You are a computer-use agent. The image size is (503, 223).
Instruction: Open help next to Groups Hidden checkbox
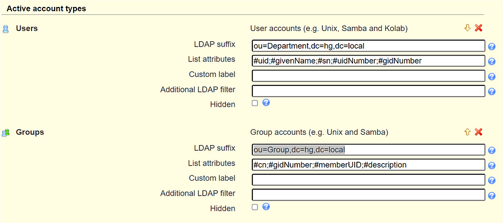pyautogui.click(x=266, y=206)
